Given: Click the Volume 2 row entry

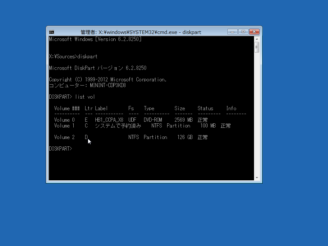Looking at the screenshot, I should 131,137.
